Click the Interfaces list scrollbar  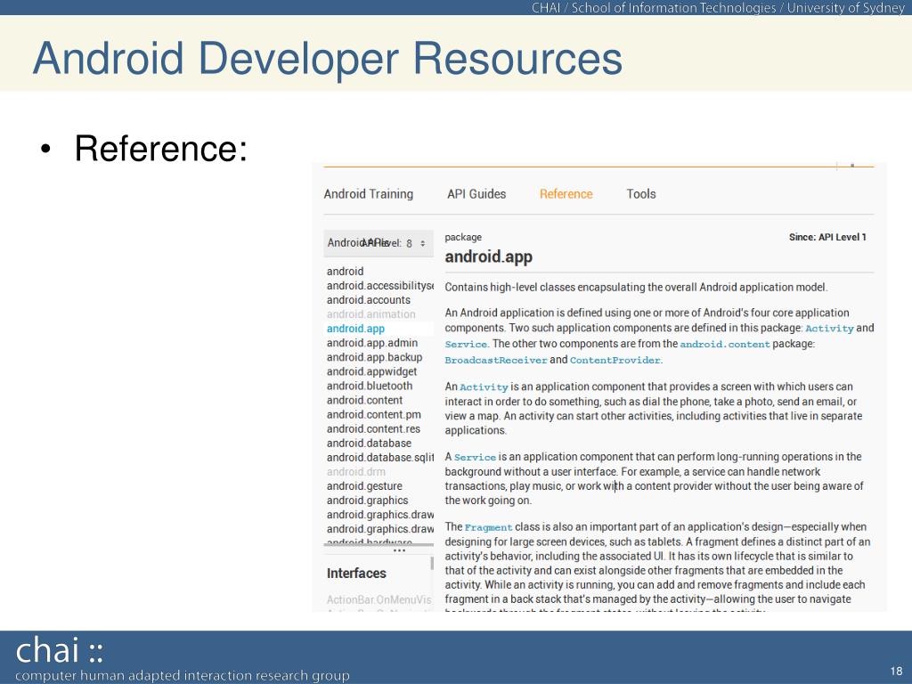pyautogui.click(x=432, y=563)
